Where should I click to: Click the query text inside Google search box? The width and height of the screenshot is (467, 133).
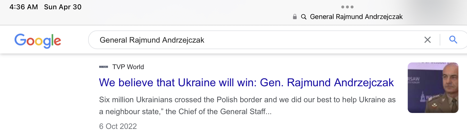[x=152, y=40]
